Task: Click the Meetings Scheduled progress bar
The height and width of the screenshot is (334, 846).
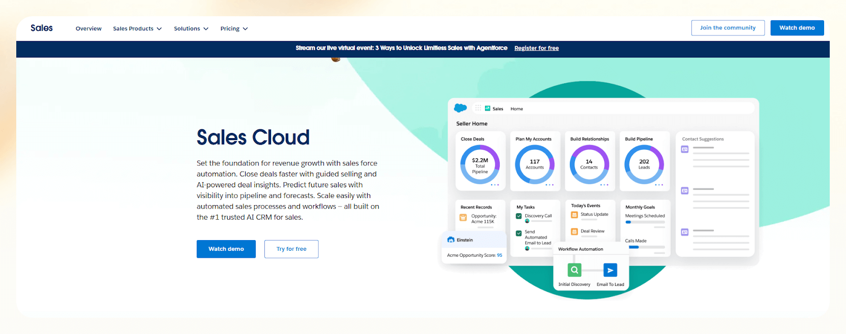Action: pyautogui.click(x=645, y=222)
